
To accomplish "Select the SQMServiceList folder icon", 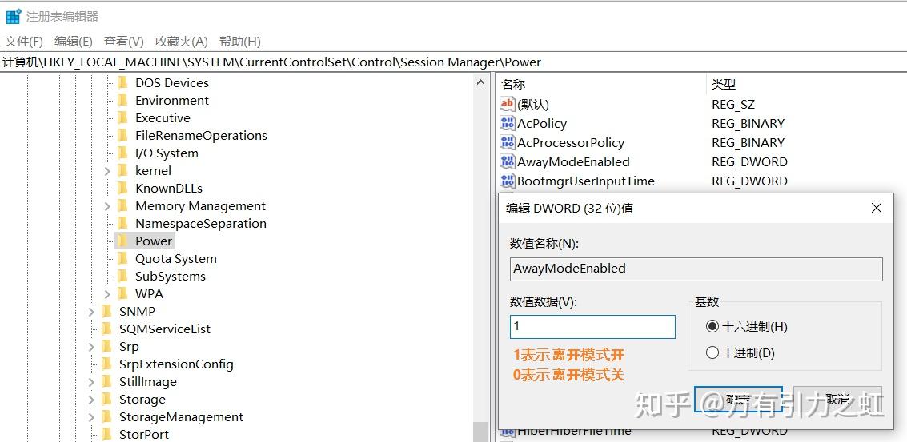I will (106, 329).
